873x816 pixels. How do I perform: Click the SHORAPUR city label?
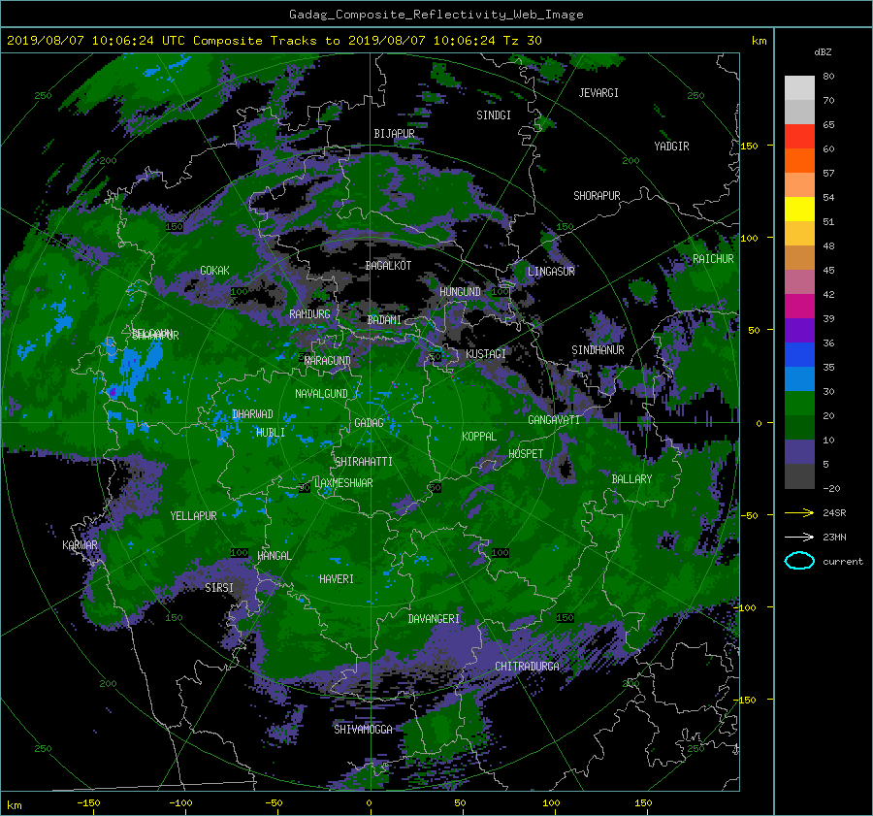pyautogui.click(x=597, y=196)
